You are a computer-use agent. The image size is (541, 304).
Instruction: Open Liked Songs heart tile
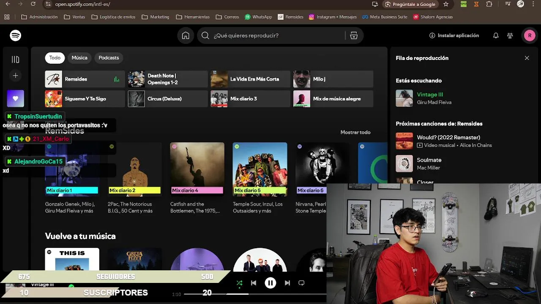coord(16,98)
